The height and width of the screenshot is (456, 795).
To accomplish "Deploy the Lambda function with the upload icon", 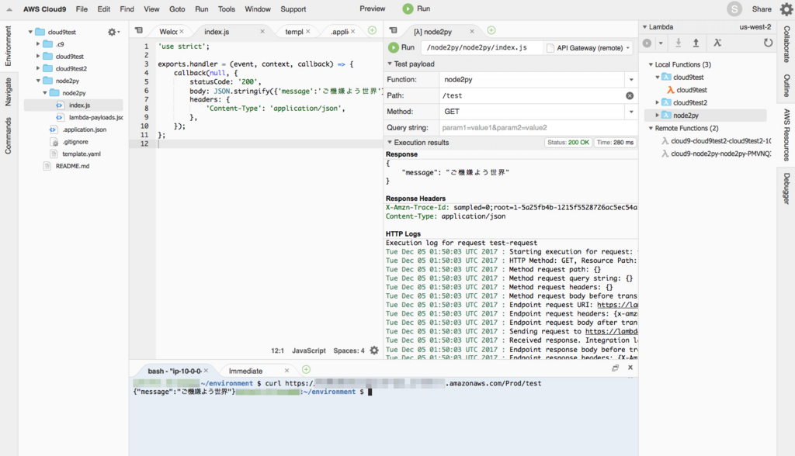I will (696, 43).
